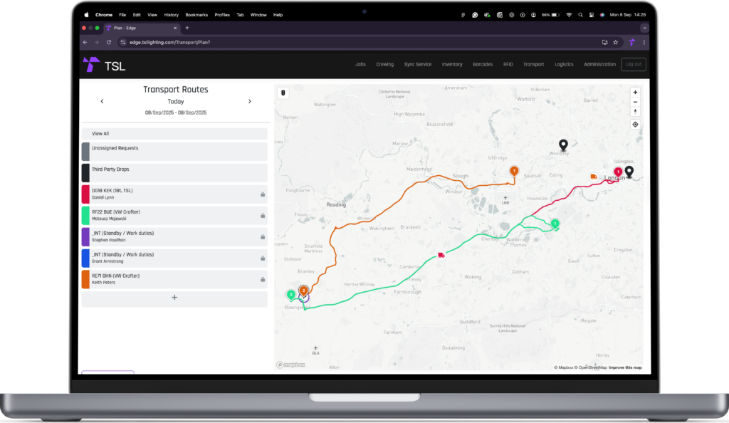This screenshot has width=729, height=423.
Task: Go back in Chrome browser
Action: [x=85, y=42]
